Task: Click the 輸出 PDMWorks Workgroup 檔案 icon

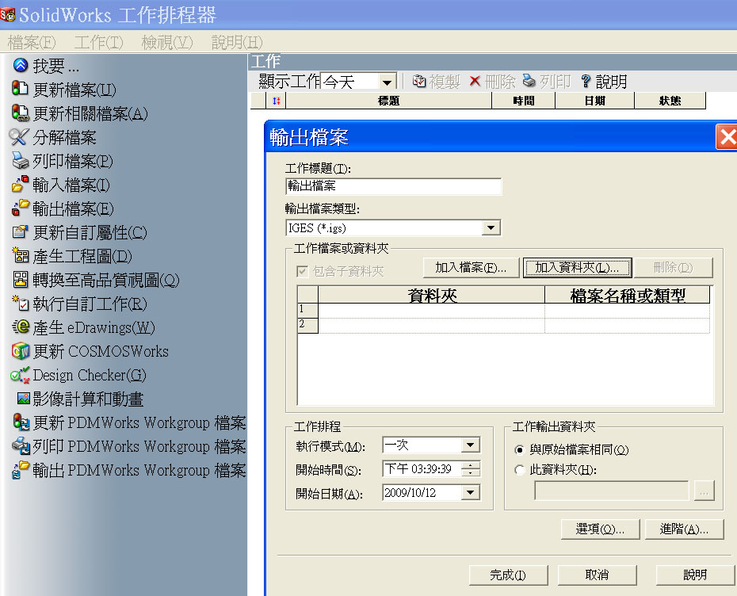Action: tap(21, 470)
